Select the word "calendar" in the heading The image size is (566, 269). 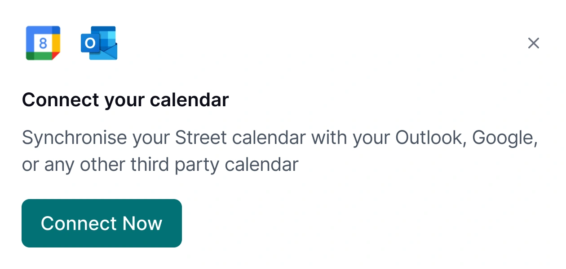[x=189, y=100]
